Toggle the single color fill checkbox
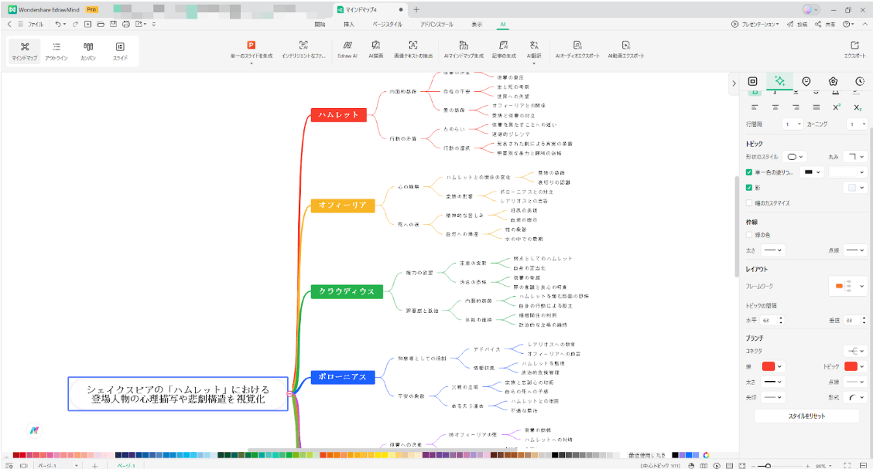 pos(749,172)
